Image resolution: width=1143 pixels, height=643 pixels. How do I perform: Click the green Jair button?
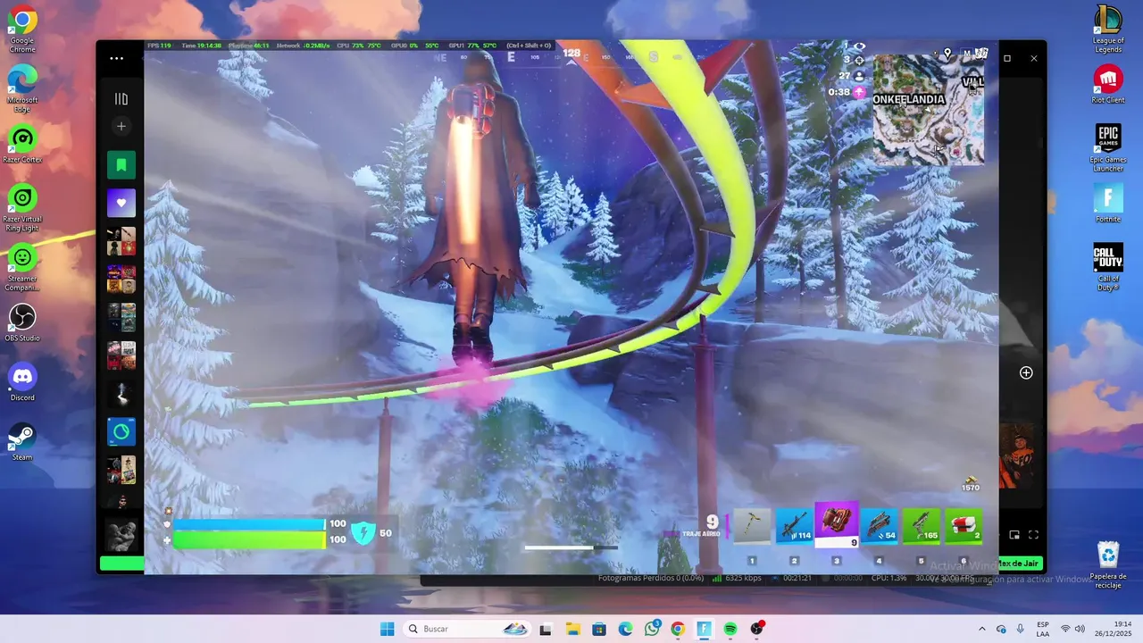[1019, 564]
